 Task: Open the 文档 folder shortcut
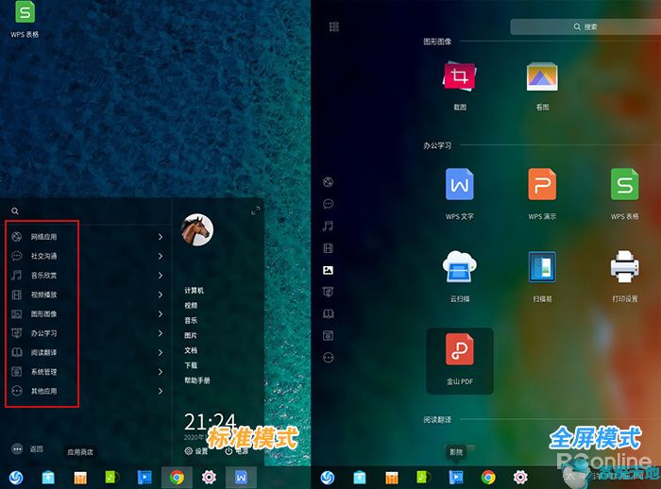click(x=191, y=350)
